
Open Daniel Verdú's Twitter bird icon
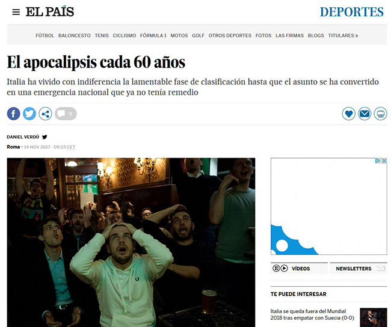[x=45, y=137]
